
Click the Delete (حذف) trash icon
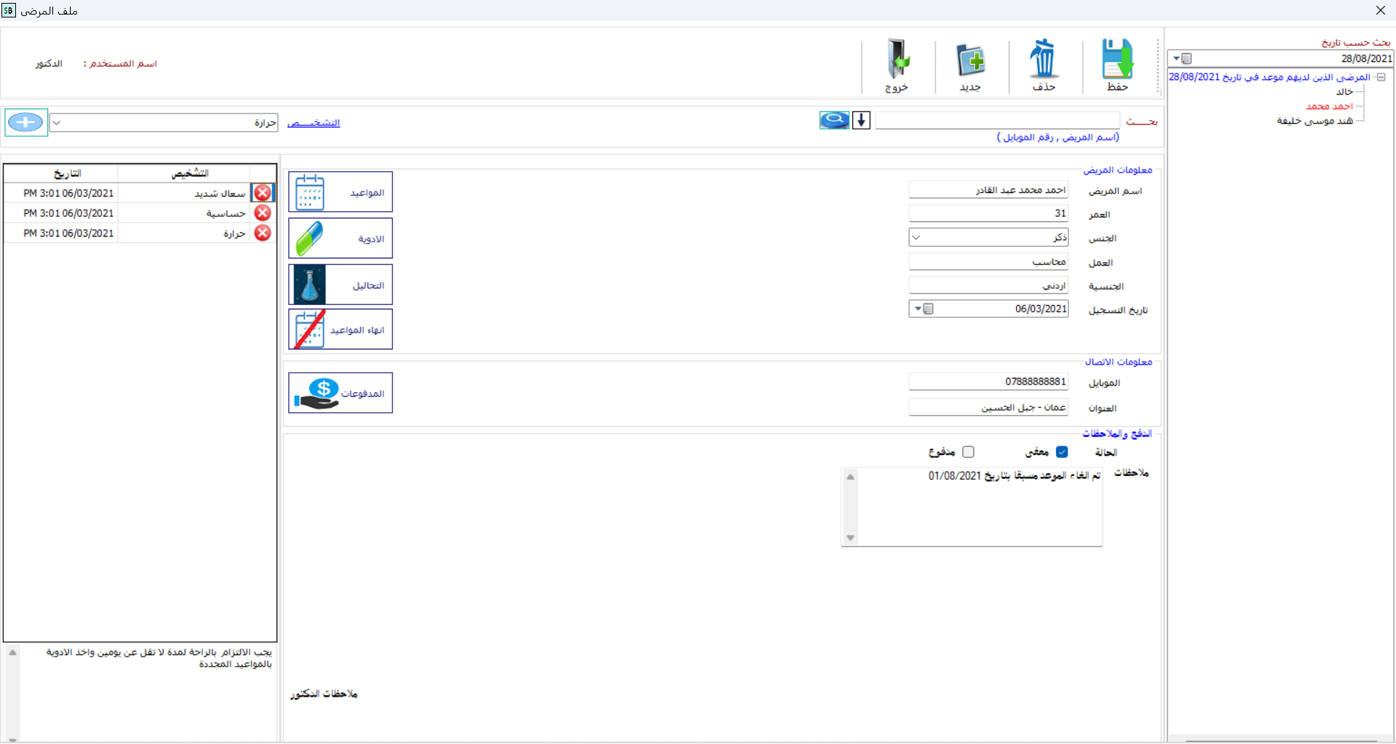[1043, 60]
